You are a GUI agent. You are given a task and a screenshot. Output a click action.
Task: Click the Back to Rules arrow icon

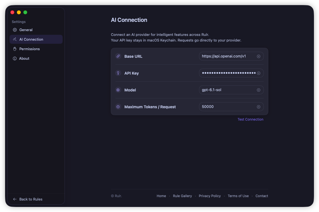(15, 199)
